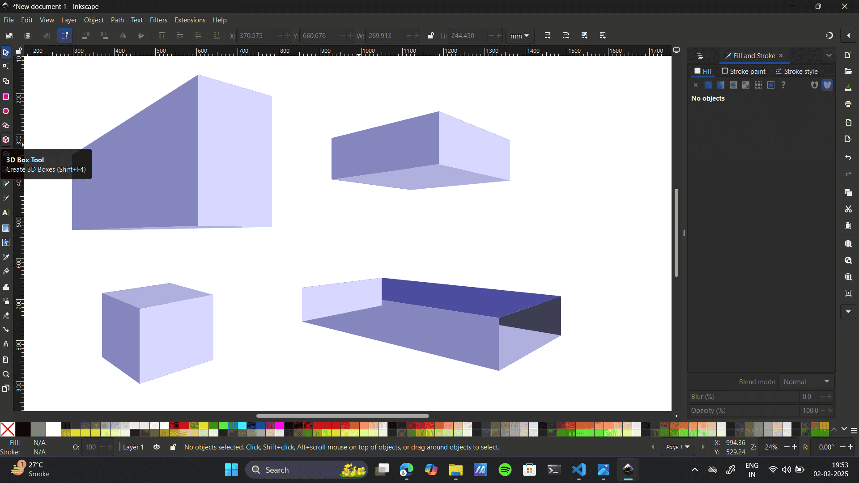Move palette rows up one step

point(834,429)
